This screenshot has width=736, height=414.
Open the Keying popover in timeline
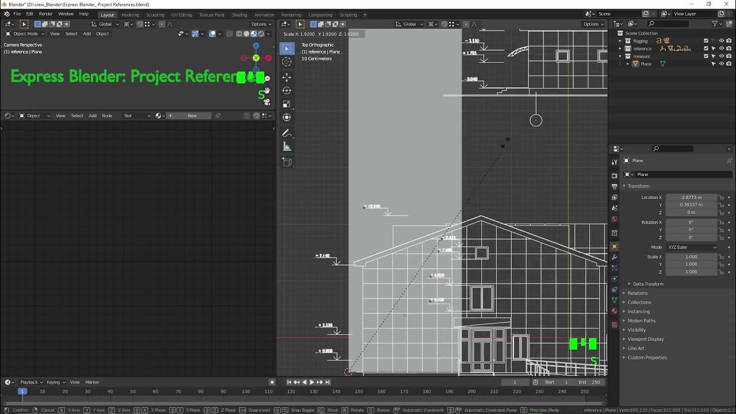56,382
